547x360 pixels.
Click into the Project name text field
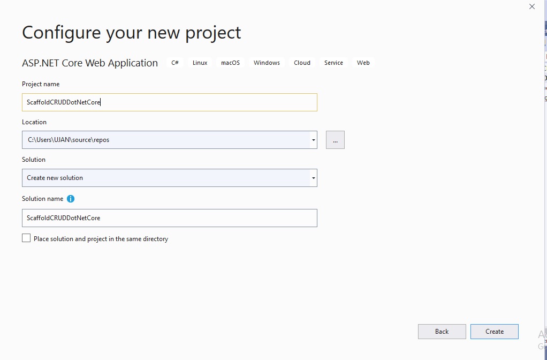tap(169, 102)
